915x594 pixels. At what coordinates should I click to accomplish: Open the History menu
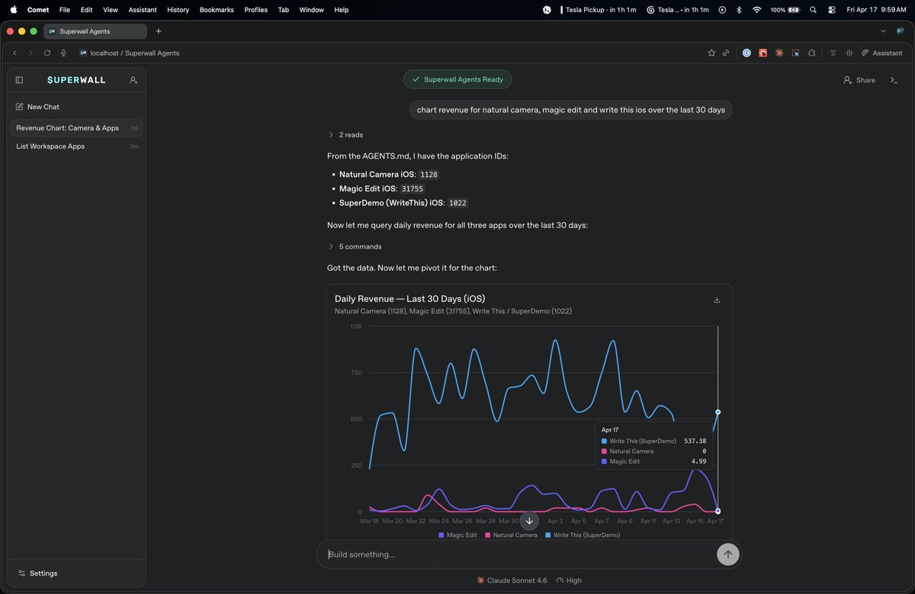click(178, 10)
